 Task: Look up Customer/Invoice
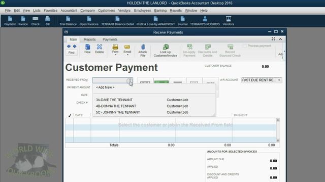click(166, 51)
